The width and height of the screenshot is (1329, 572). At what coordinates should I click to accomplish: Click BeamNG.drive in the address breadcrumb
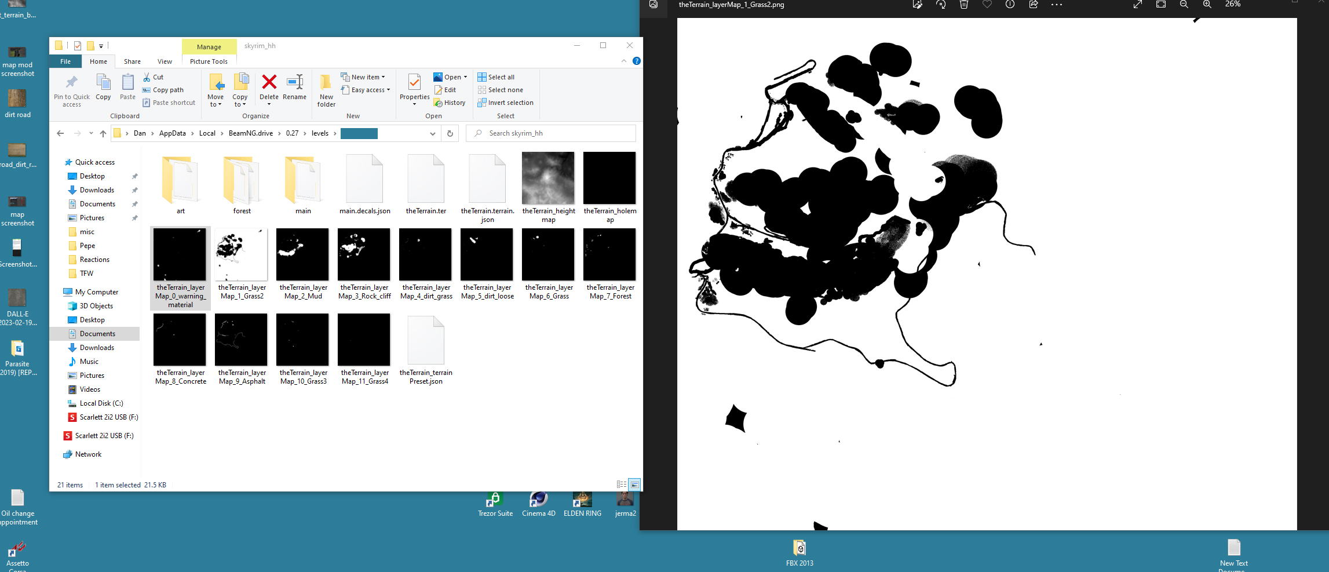[x=251, y=133]
